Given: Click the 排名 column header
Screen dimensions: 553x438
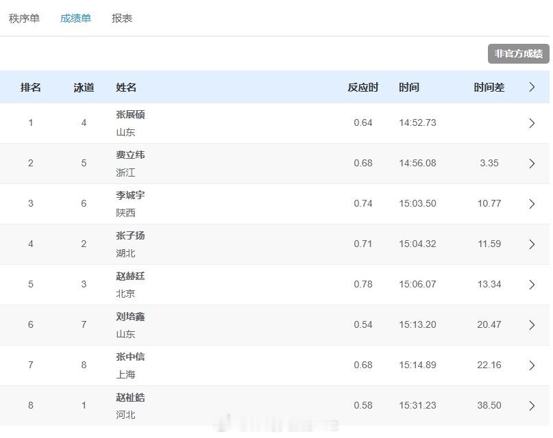Looking at the screenshot, I should point(31,88).
